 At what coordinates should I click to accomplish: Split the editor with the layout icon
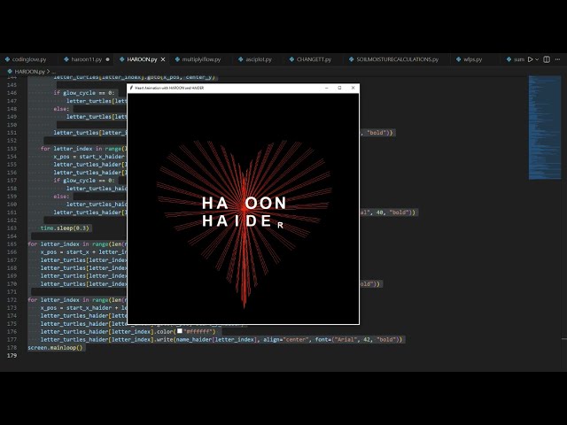(x=547, y=59)
